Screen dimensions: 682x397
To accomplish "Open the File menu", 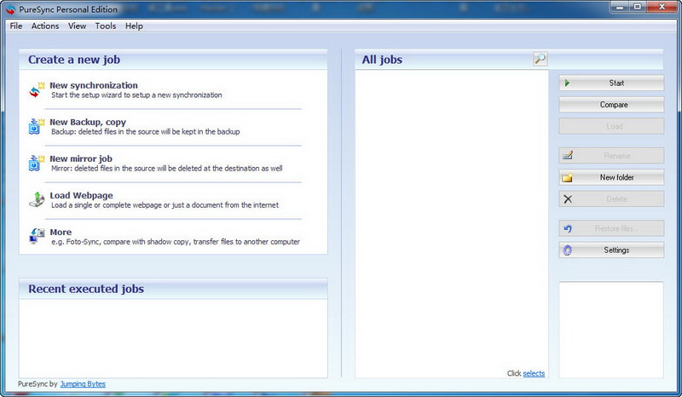I will (16, 26).
